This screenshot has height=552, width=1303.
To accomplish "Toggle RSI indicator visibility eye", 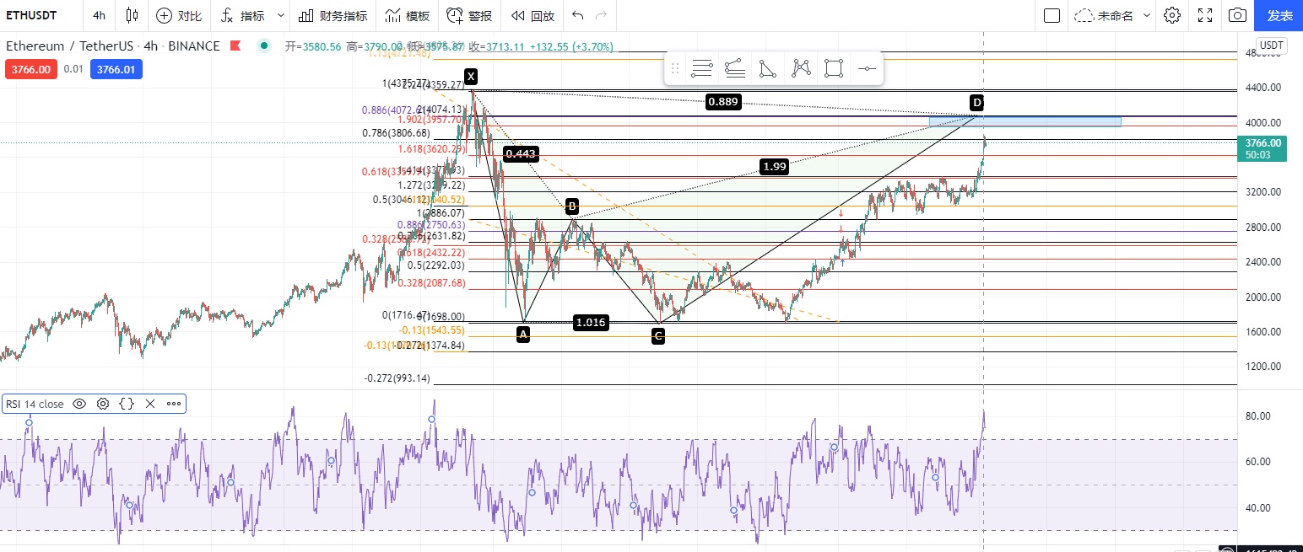I will coord(79,404).
